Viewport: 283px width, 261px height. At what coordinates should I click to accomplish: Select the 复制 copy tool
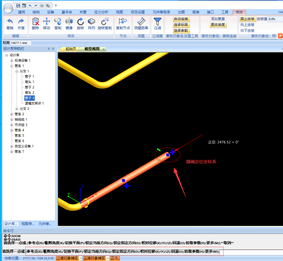(x=58, y=24)
